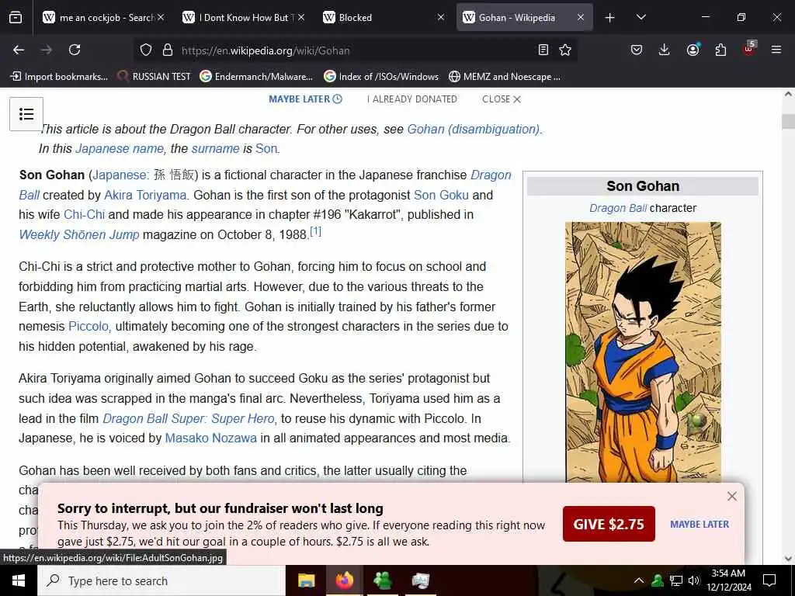Click the forward navigation arrow
795x596 pixels.
tap(47, 50)
